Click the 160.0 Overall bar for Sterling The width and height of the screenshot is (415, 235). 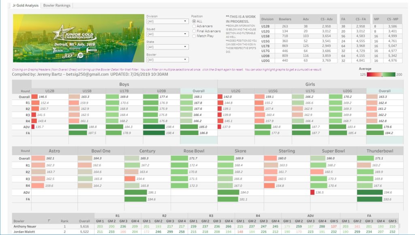[270, 158]
